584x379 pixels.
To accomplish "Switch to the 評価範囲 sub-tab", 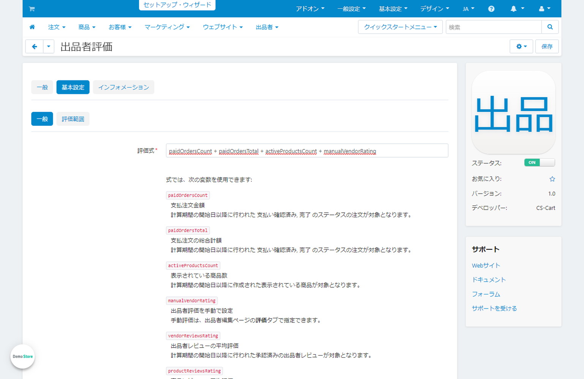I will [73, 119].
